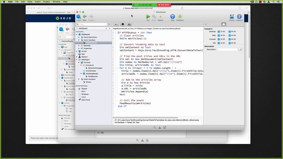Click the Stop Share button
This screenshot has height=159, width=283.
pos(164,5)
